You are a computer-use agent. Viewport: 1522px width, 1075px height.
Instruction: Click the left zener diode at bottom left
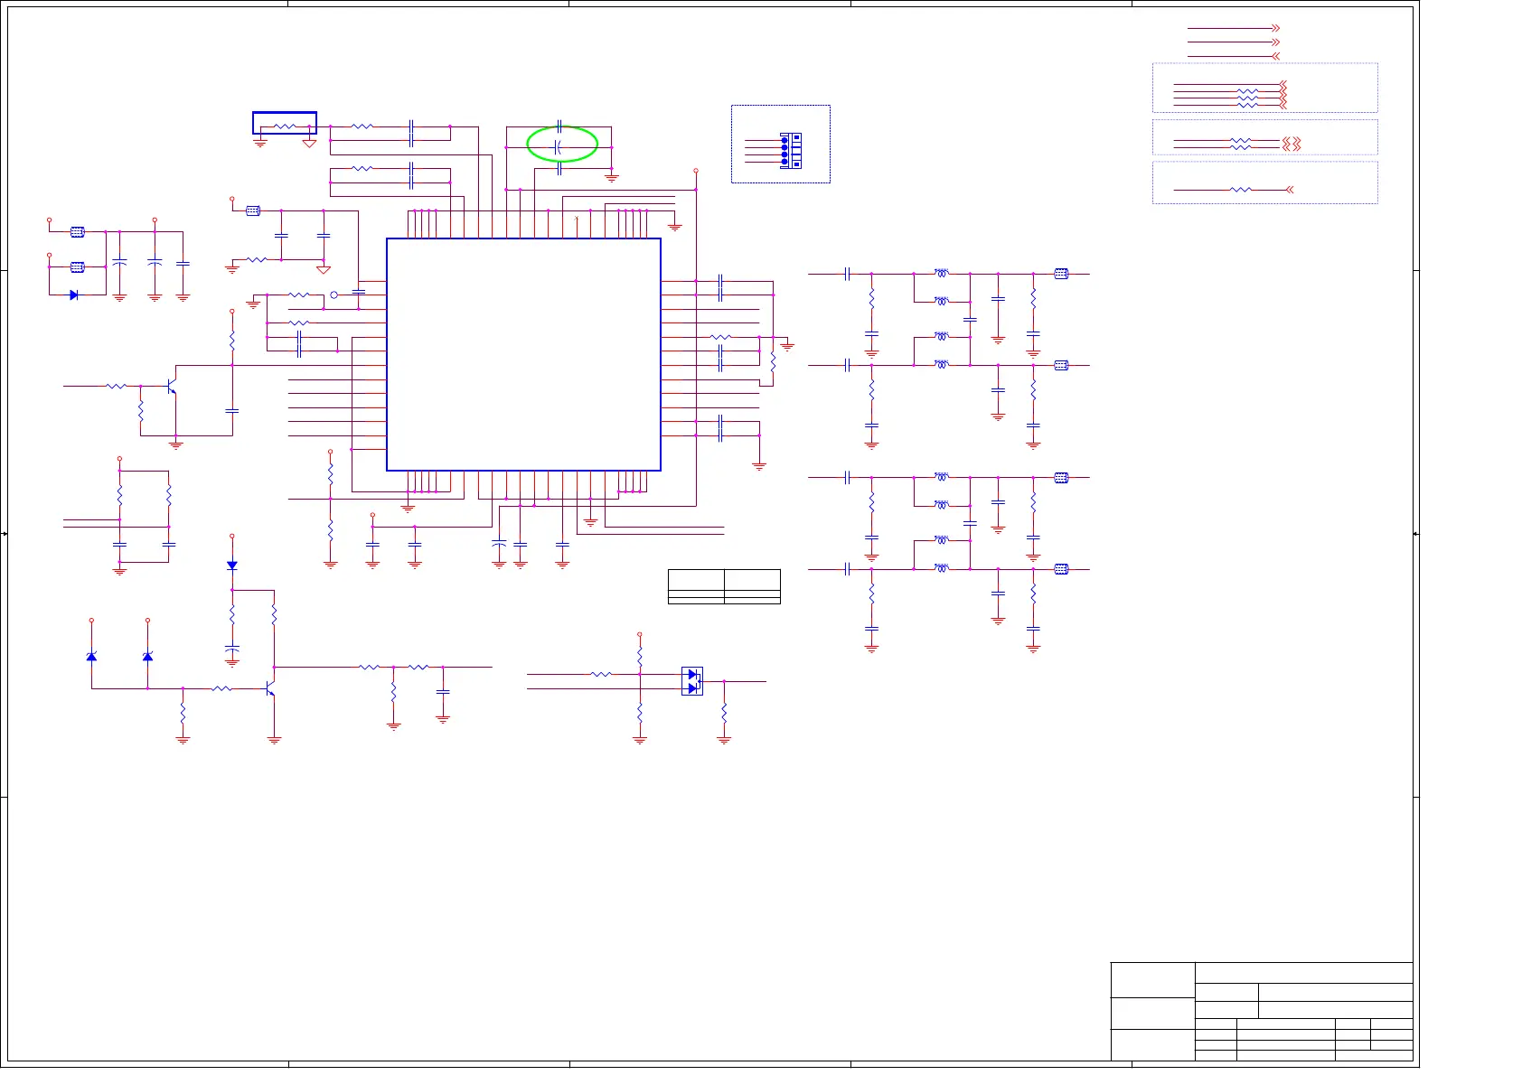pos(91,656)
